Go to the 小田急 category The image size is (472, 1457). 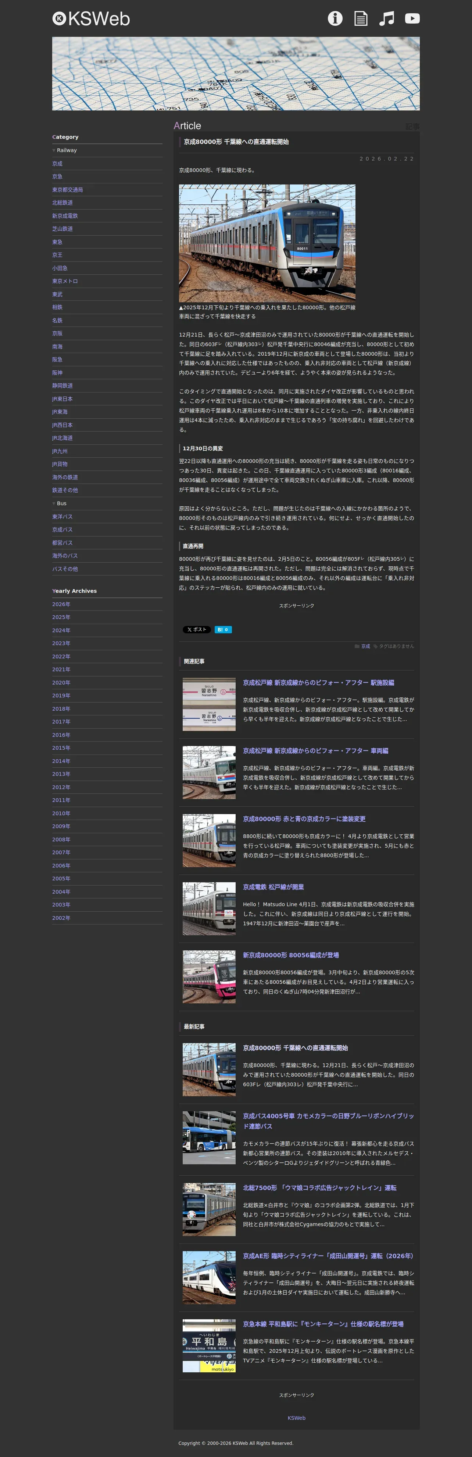tap(60, 268)
